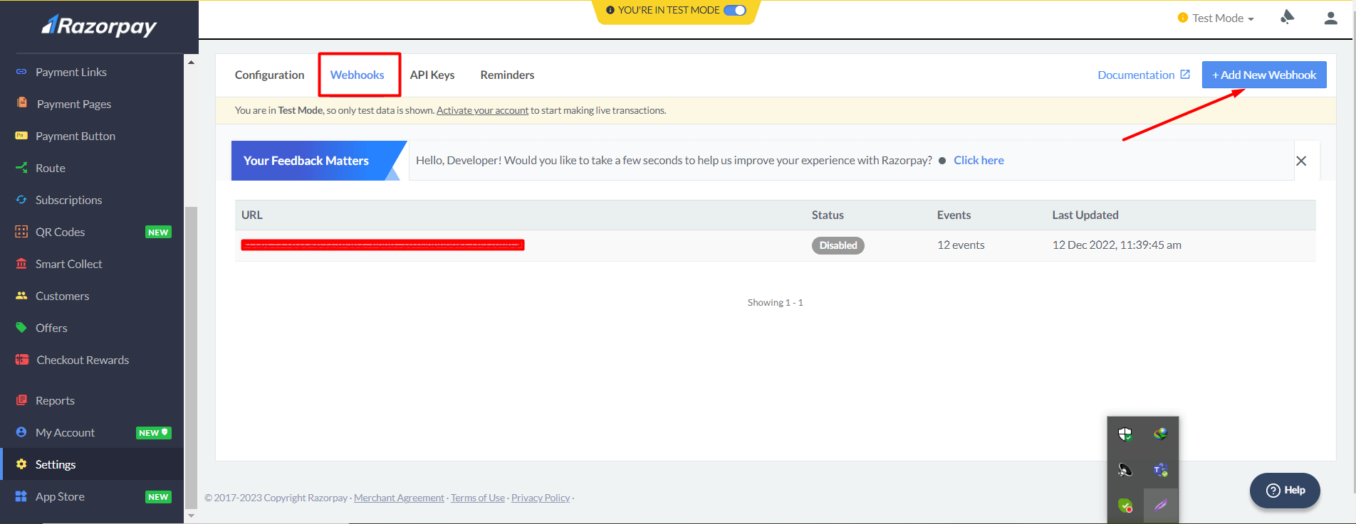Open Subscriptions in the sidebar
The width and height of the screenshot is (1356, 524).
tap(68, 200)
